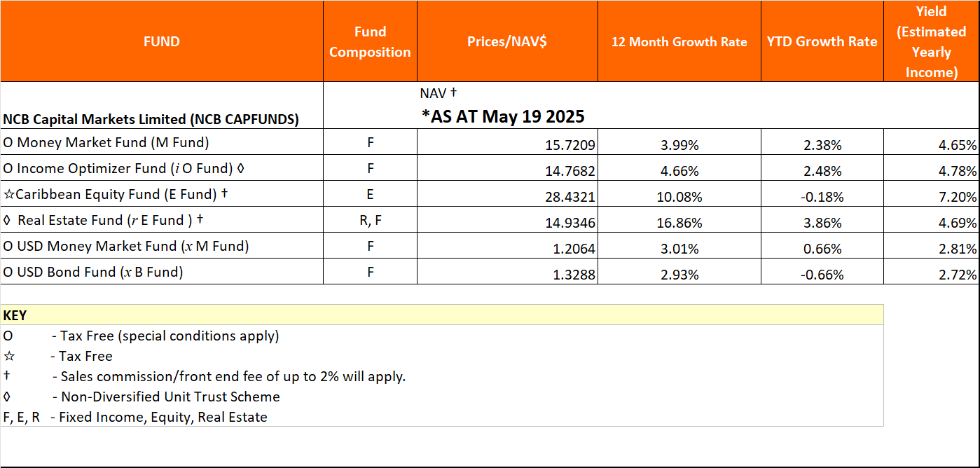Image resolution: width=980 pixels, height=468 pixels.
Task: Select USD Bond Fund (x B Fund) name
Action: (x=93, y=272)
